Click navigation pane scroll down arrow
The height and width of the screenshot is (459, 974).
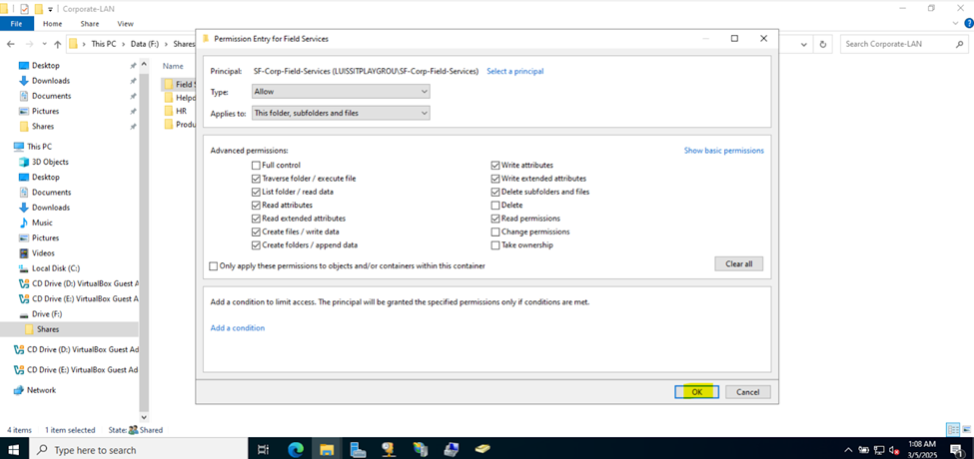(144, 417)
